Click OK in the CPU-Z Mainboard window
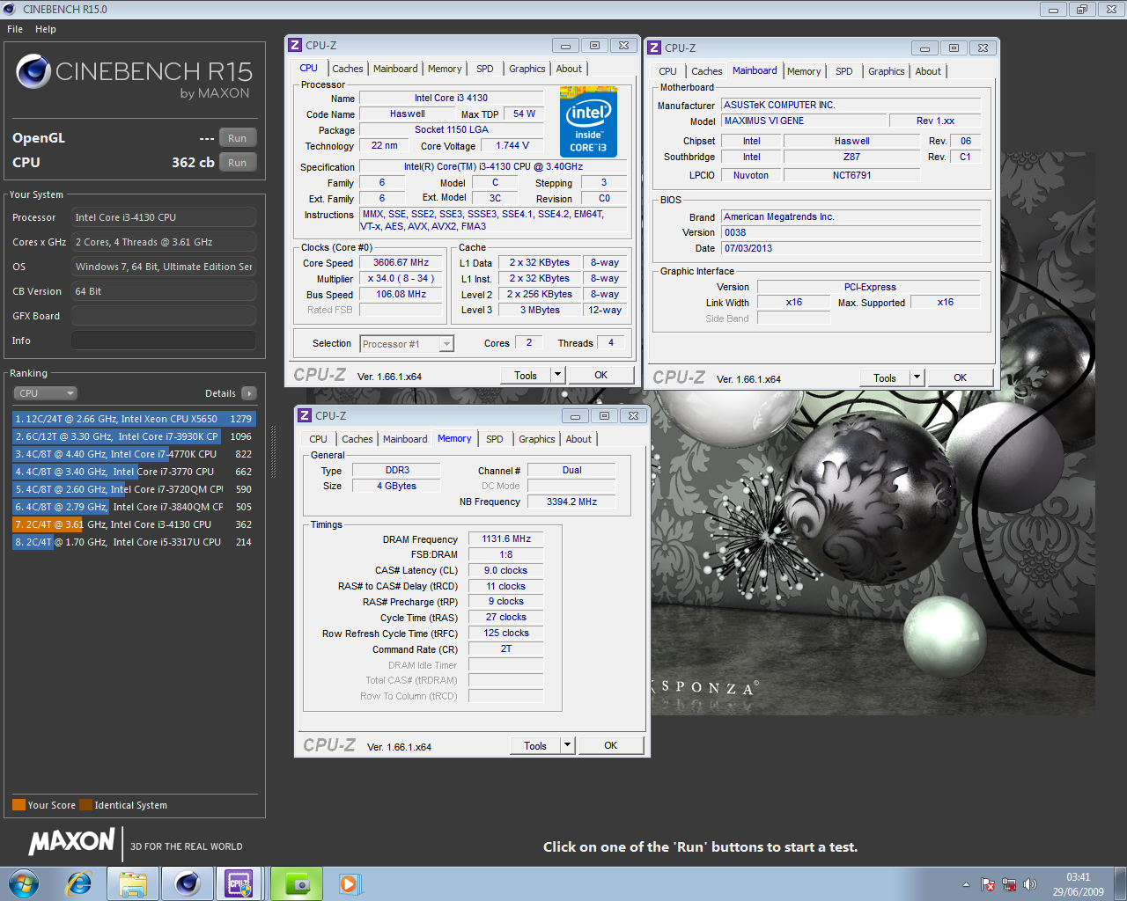Viewport: 1127px width, 901px height. pyautogui.click(x=960, y=377)
